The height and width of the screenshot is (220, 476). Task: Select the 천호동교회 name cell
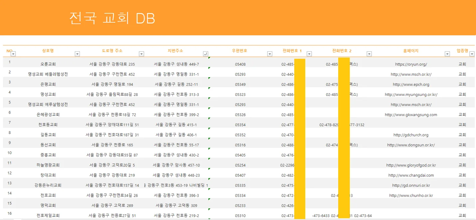click(x=48, y=125)
